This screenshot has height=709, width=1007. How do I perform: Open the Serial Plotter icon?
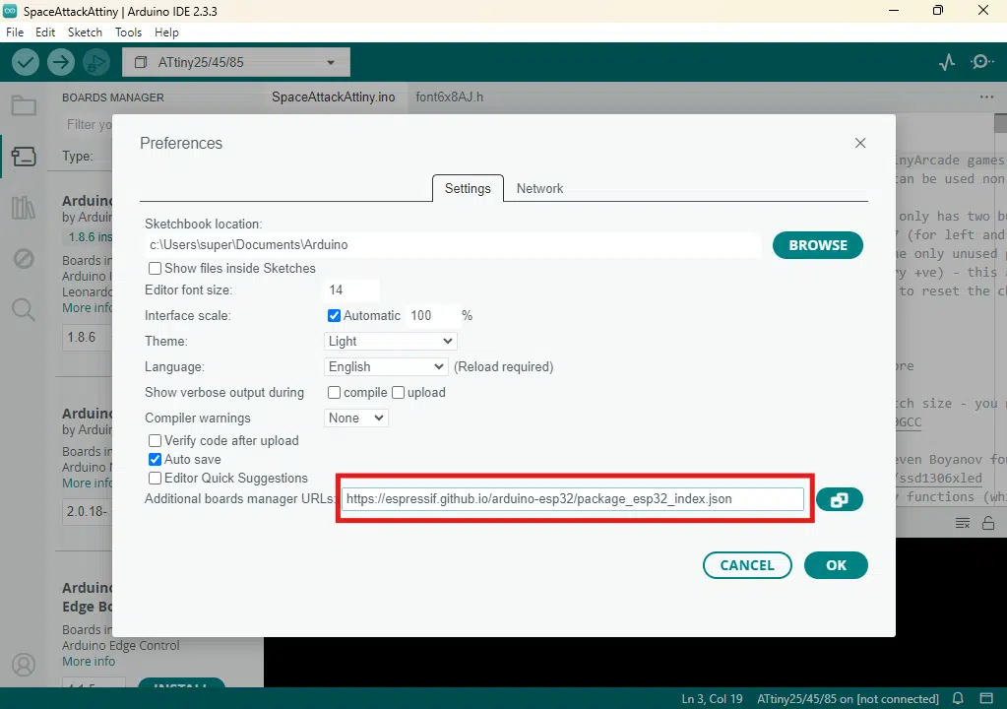947,62
